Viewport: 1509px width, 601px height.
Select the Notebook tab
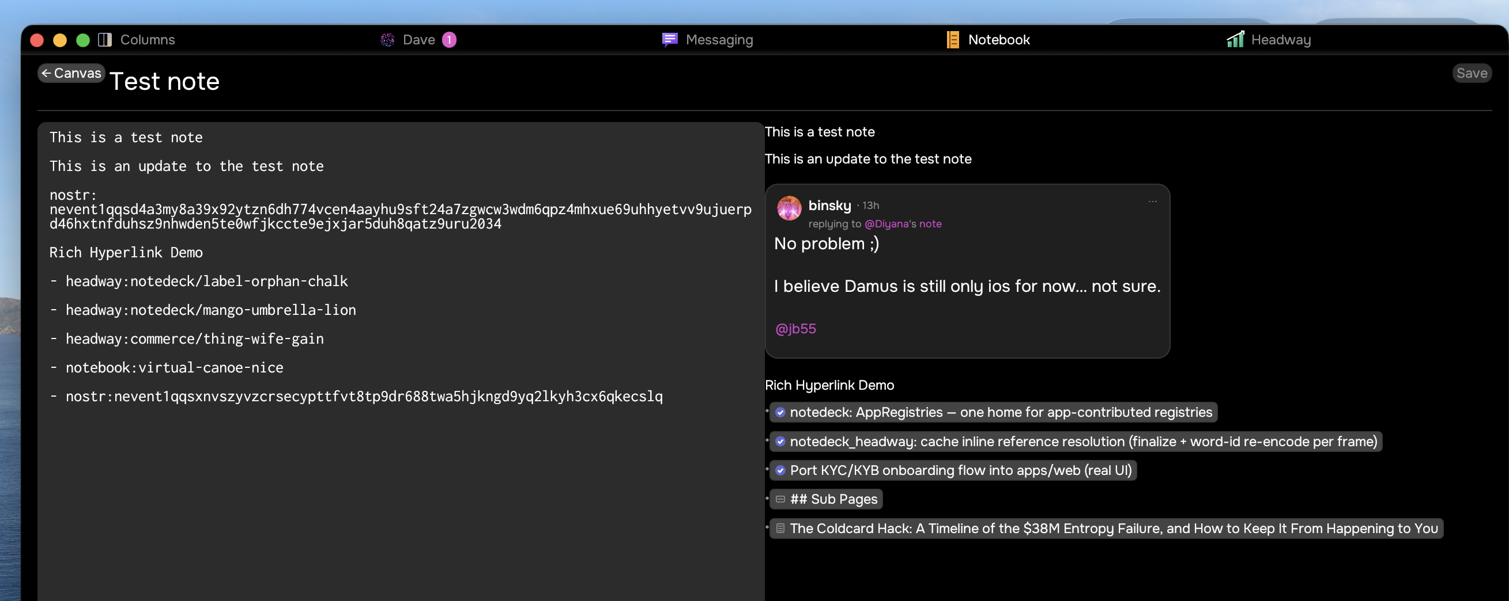point(989,40)
